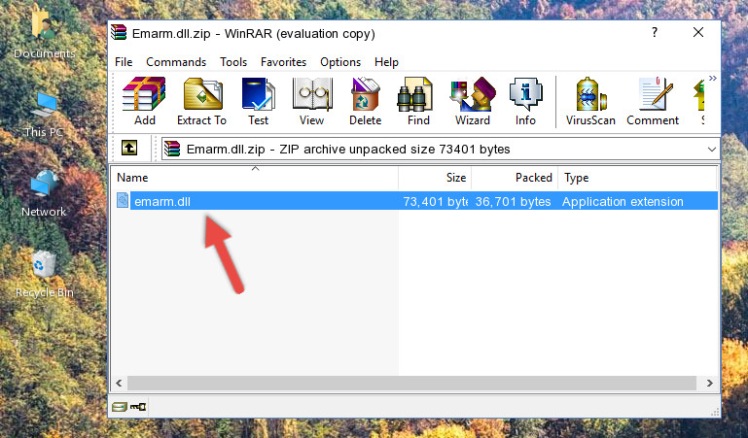The height and width of the screenshot is (438, 748).
Task: Click the Delete toolbar icon
Action: tap(366, 101)
